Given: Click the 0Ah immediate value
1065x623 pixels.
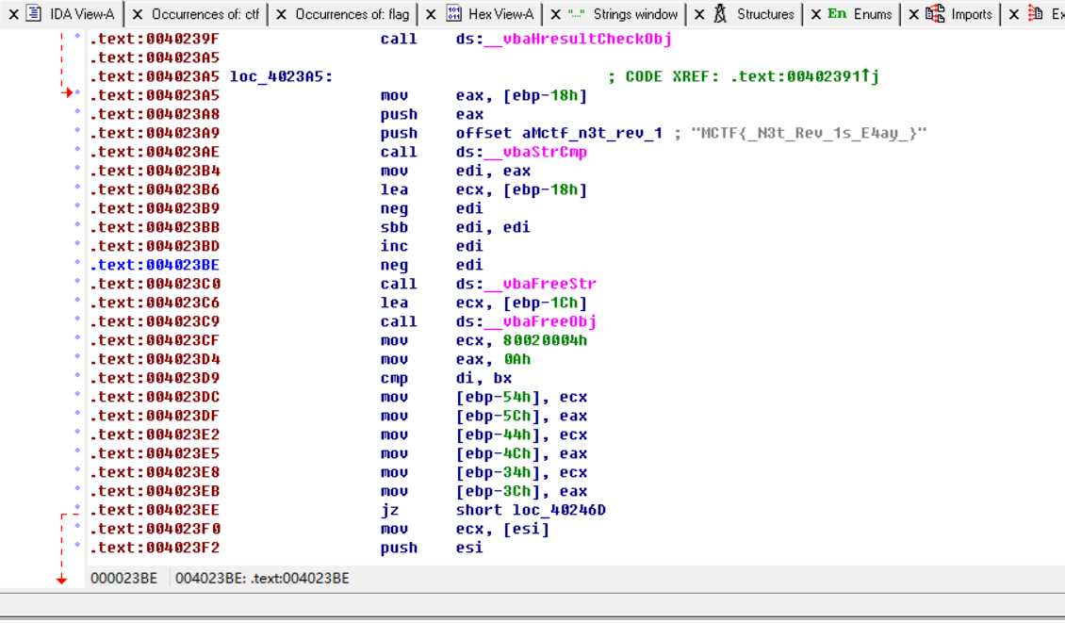Looking at the screenshot, I should click(x=516, y=359).
